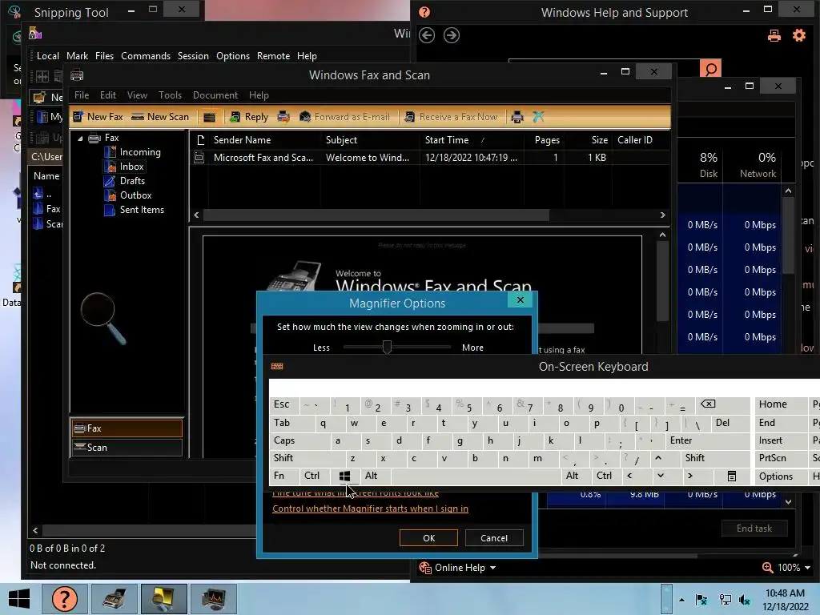Select the Microsoft Fax and Scan message row

click(430, 158)
